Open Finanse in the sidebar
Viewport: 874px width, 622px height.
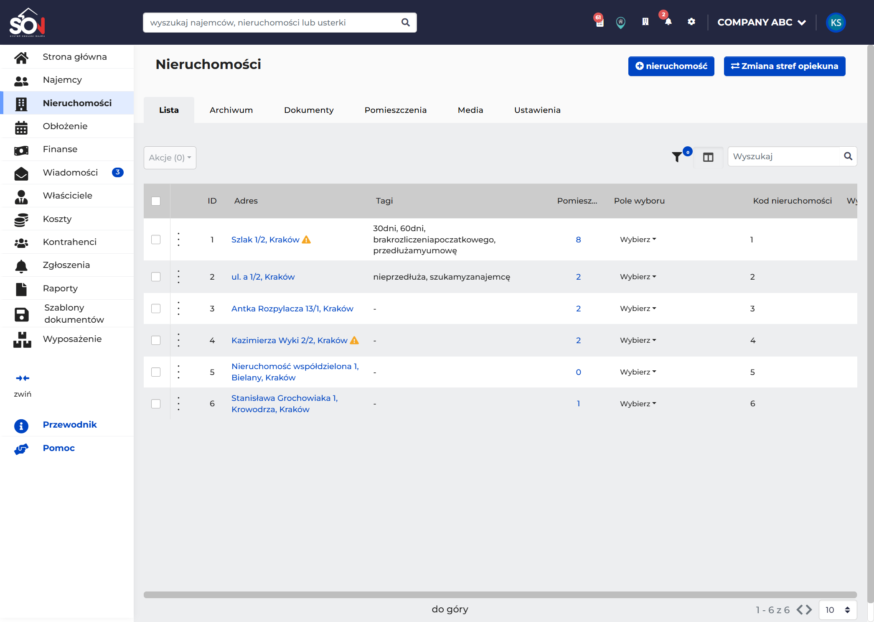pyautogui.click(x=68, y=149)
